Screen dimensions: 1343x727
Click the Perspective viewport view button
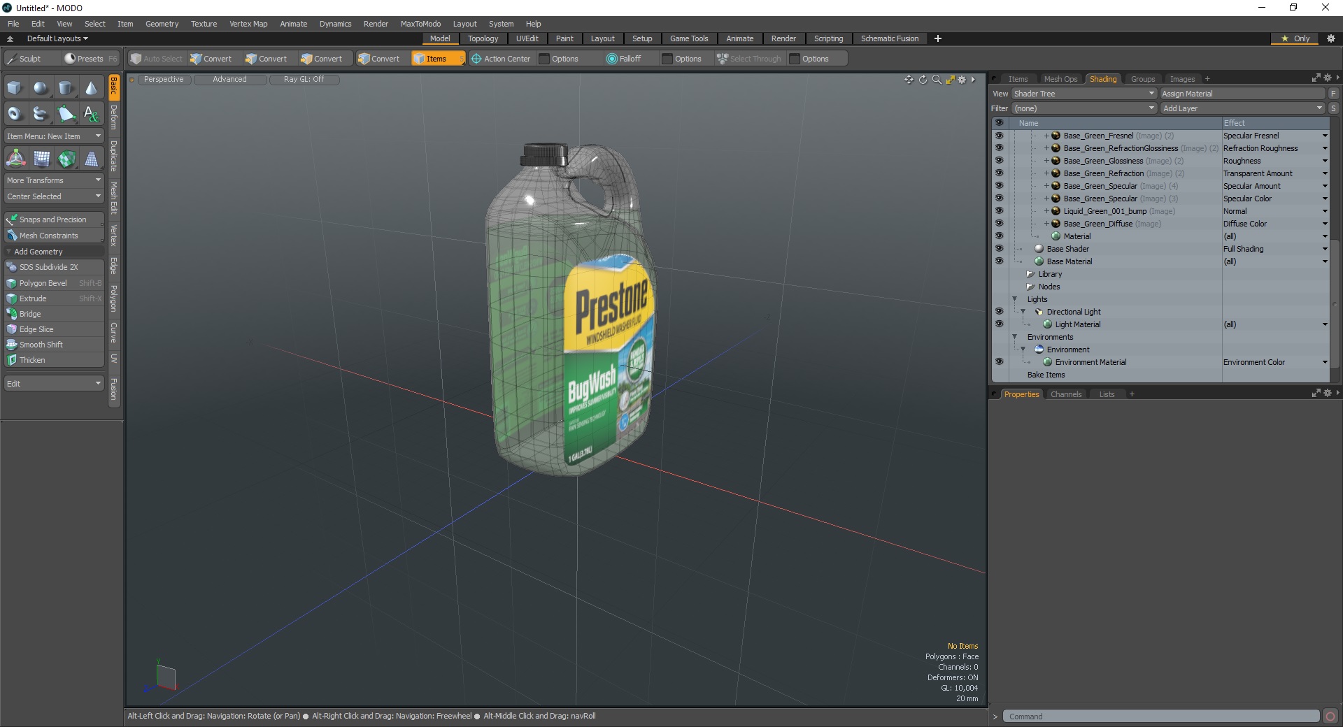tap(164, 80)
